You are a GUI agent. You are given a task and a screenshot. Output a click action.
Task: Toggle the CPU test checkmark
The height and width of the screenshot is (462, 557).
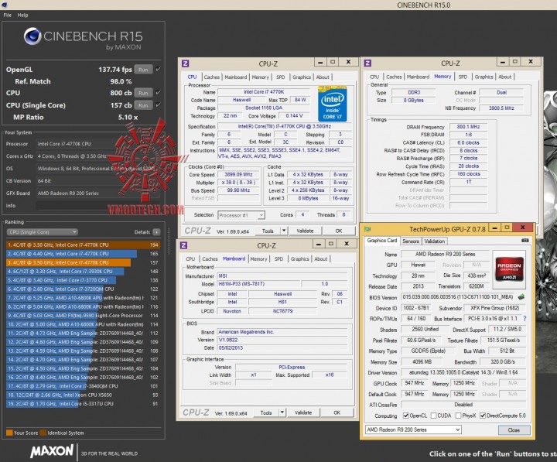(158, 92)
